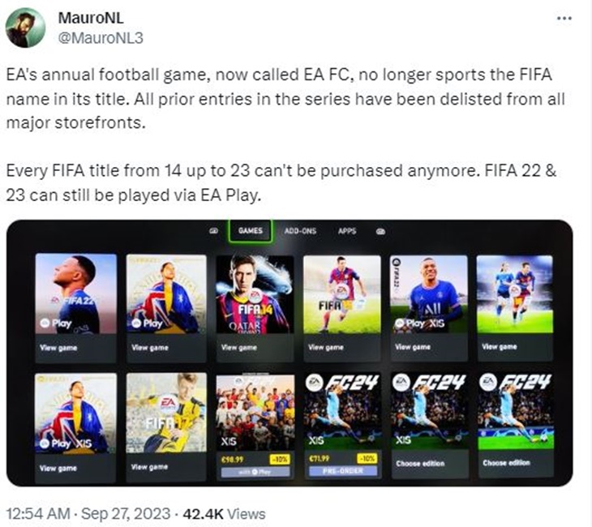Open the MauroNL display name link
This screenshot has height=527, width=592.
tap(91, 18)
